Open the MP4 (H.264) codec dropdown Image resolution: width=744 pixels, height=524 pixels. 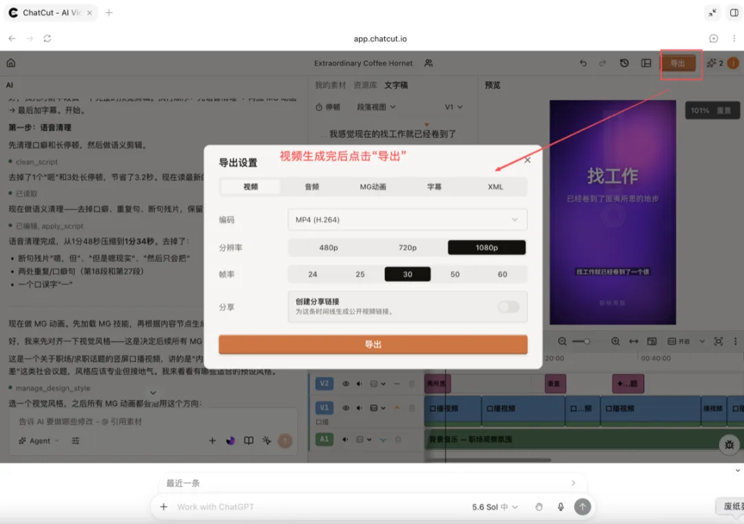[408, 219]
